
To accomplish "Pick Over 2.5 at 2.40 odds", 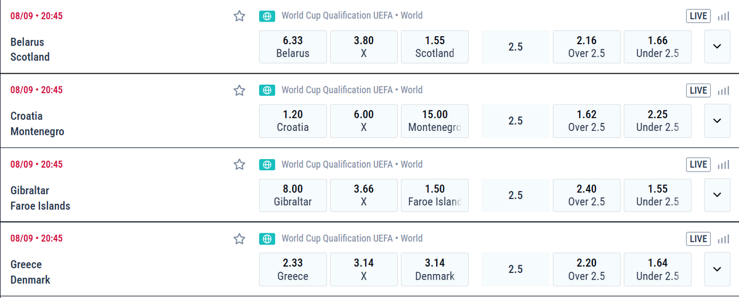I will tap(586, 195).
